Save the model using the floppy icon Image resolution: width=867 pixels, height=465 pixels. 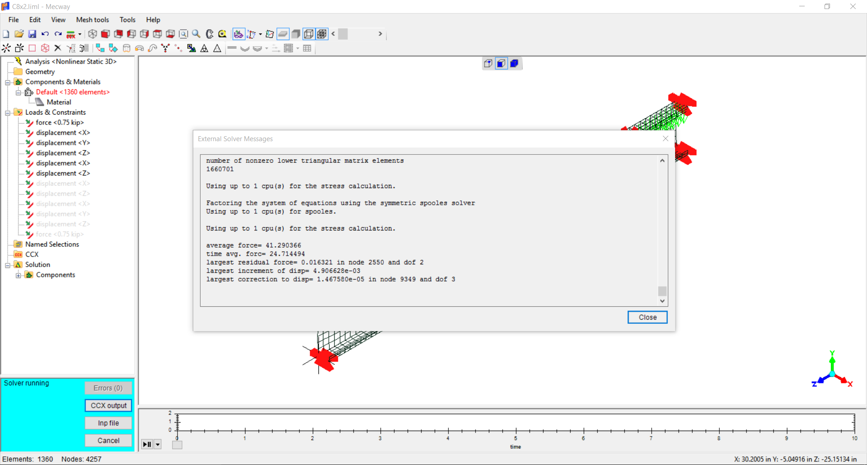(x=32, y=34)
